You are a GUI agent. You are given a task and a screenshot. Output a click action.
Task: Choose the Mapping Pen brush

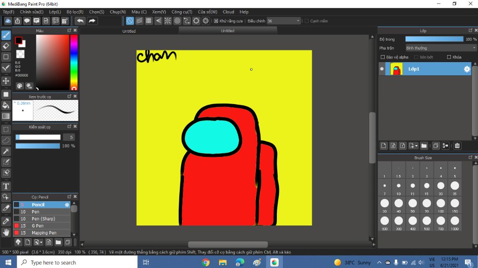[x=42, y=233]
